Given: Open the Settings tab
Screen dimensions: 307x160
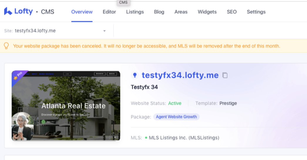Looking at the screenshot, I should coord(256,12).
